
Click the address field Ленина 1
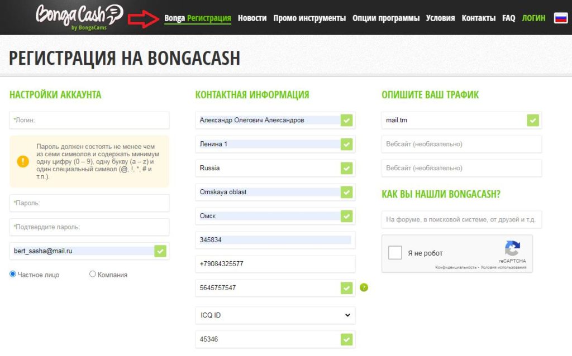[275, 145]
